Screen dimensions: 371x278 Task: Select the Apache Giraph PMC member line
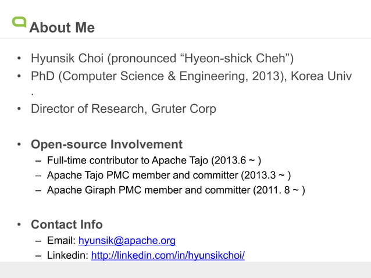pyautogui.click(x=176, y=190)
